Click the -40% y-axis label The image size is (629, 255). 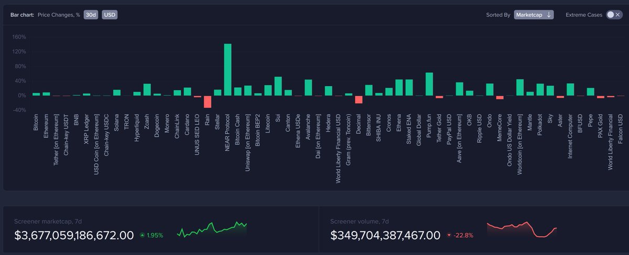pyautogui.click(x=18, y=110)
